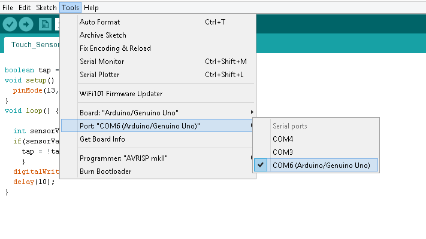Image resolution: width=426 pixels, height=239 pixels.
Task: Click Get Board Info
Action: (158, 139)
